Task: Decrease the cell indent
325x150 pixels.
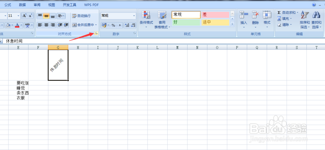Action: pos(60,25)
